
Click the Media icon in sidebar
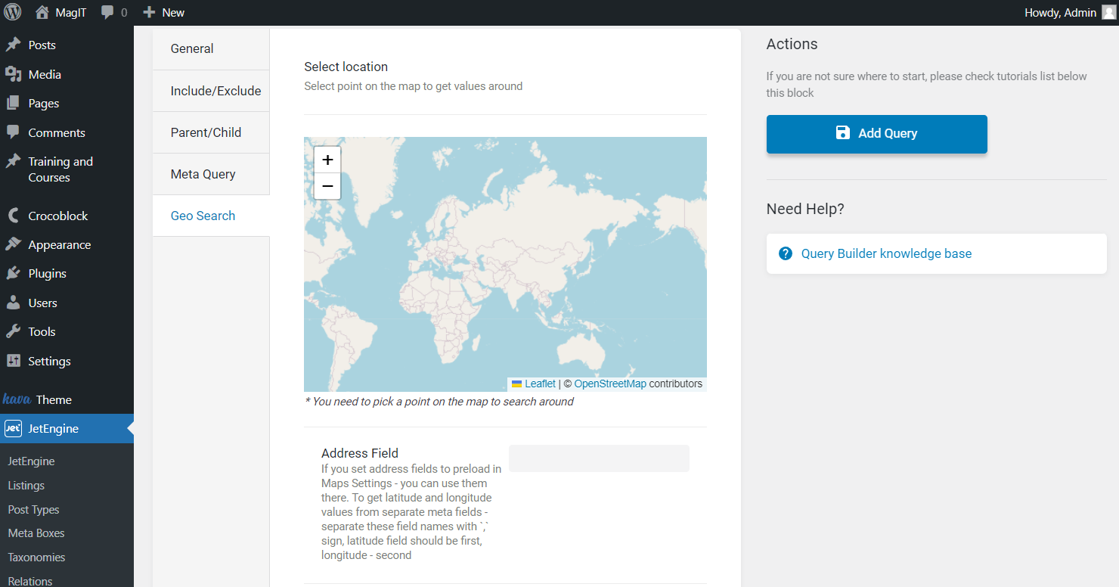coord(13,74)
